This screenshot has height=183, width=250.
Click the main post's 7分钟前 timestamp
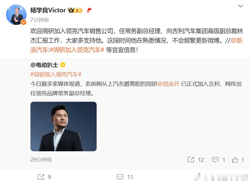(x=40, y=20)
